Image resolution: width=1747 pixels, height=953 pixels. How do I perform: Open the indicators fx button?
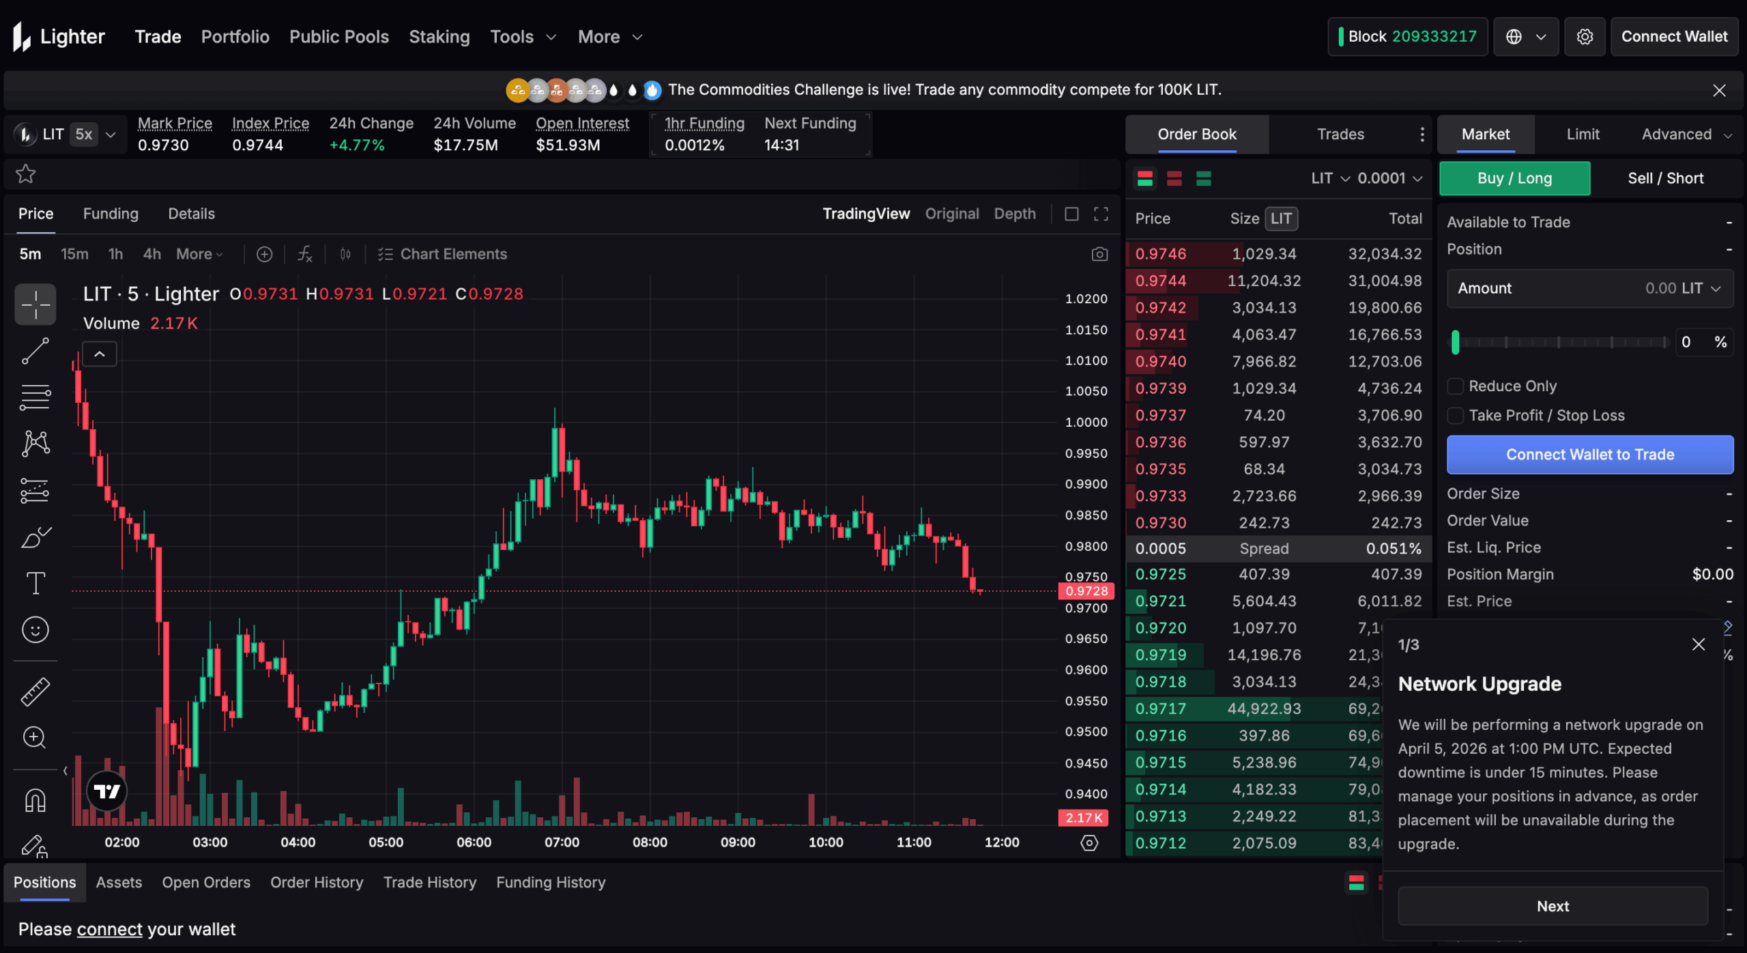pyautogui.click(x=304, y=254)
